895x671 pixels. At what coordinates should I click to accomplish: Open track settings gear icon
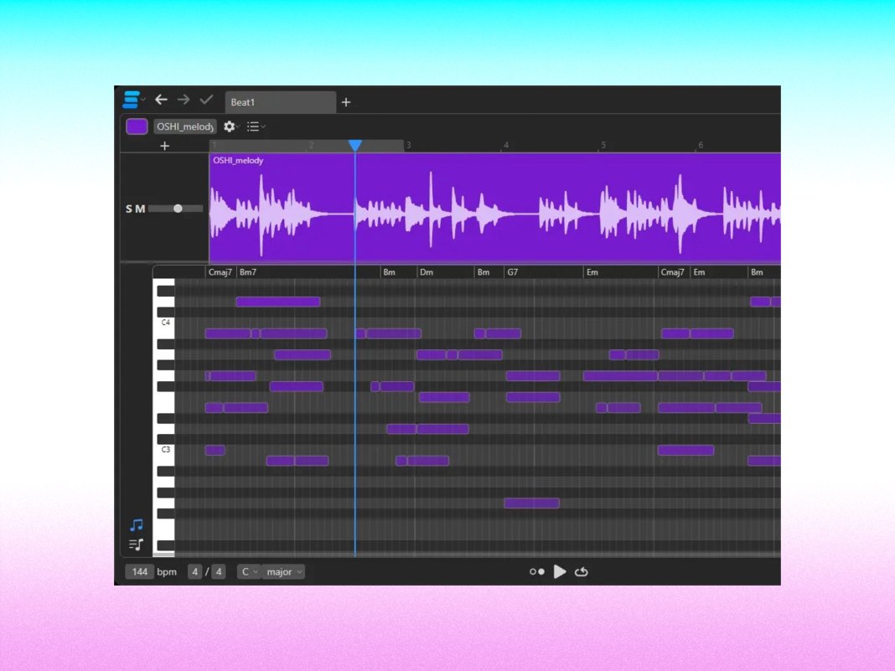230,126
